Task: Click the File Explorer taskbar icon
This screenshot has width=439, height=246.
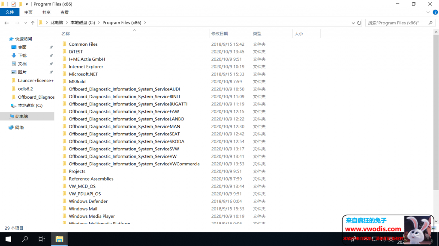Action: click(x=59, y=239)
